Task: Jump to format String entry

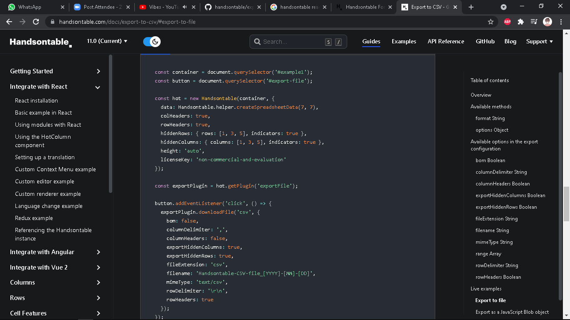Action: click(x=490, y=118)
